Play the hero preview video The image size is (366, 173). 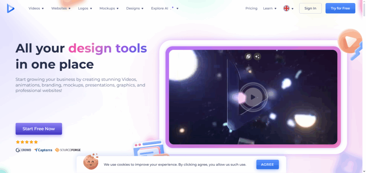pos(253,97)
